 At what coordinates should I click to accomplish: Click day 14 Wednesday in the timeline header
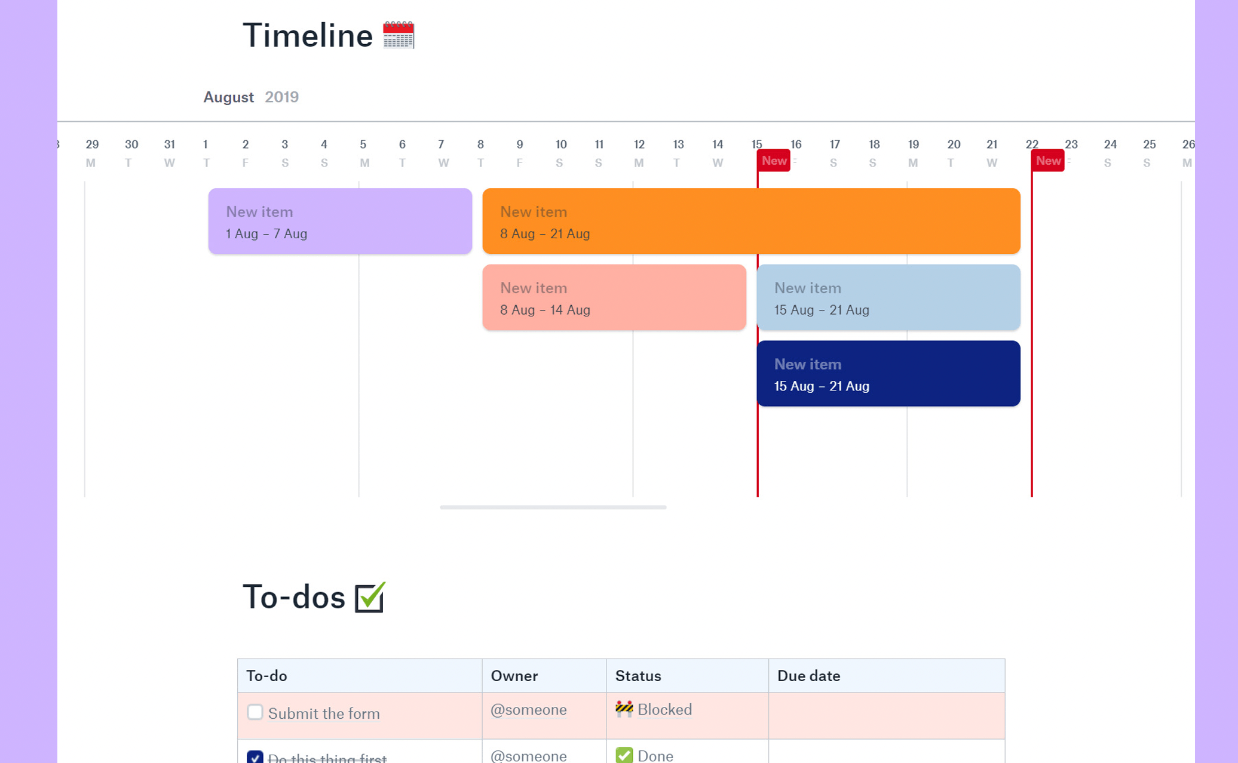[718, 153]
